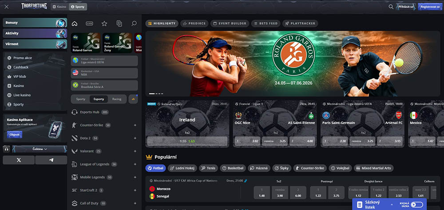Click the Registrovat se button
The height and width of the screenshot is (210, 444).
click(x=430, y=7)
